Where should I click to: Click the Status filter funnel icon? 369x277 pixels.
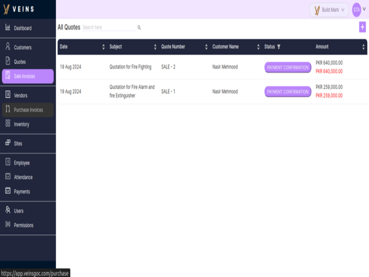click(279, 47)
